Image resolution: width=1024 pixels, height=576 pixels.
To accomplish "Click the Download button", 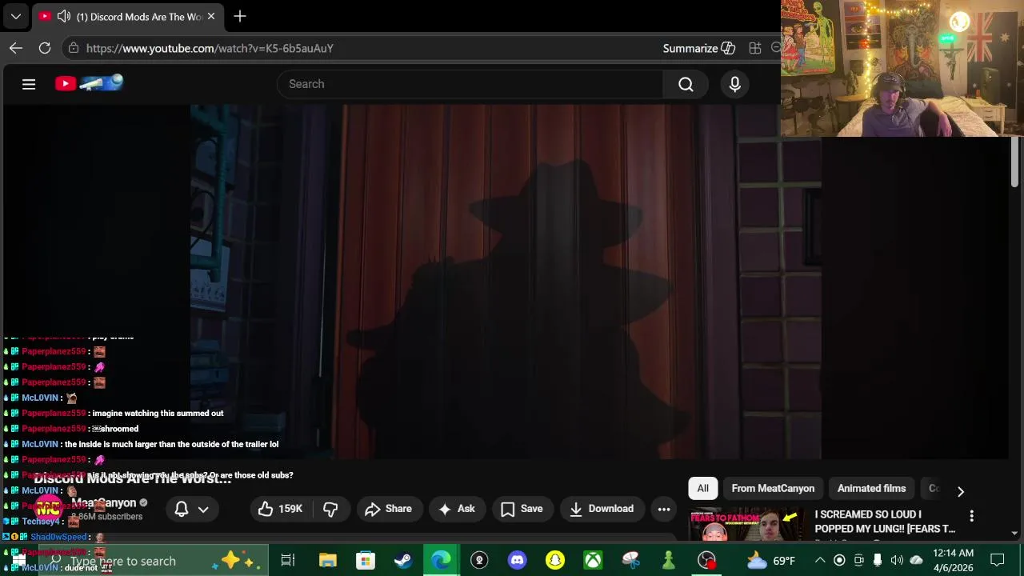I will [602, 509].
